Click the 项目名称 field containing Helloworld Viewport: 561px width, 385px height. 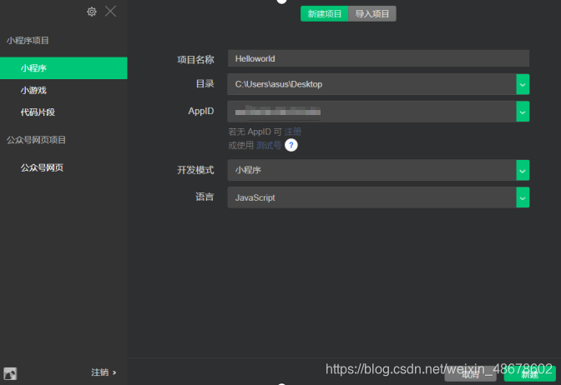click(x=378, y=58)
